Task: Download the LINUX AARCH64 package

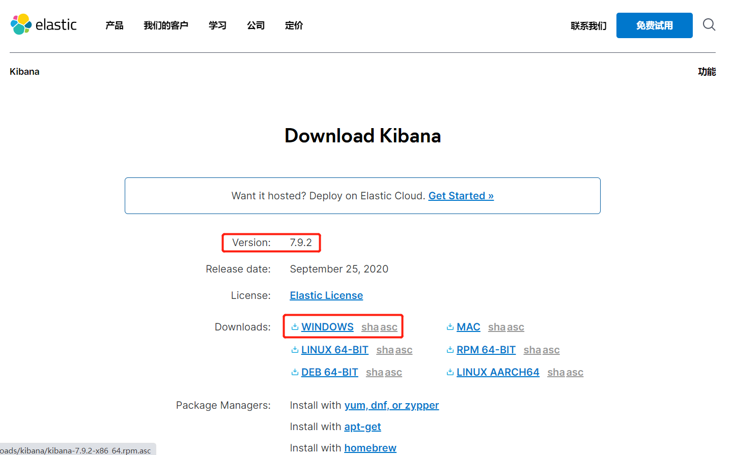Action: pyautogui.click(x=498, y=372)
